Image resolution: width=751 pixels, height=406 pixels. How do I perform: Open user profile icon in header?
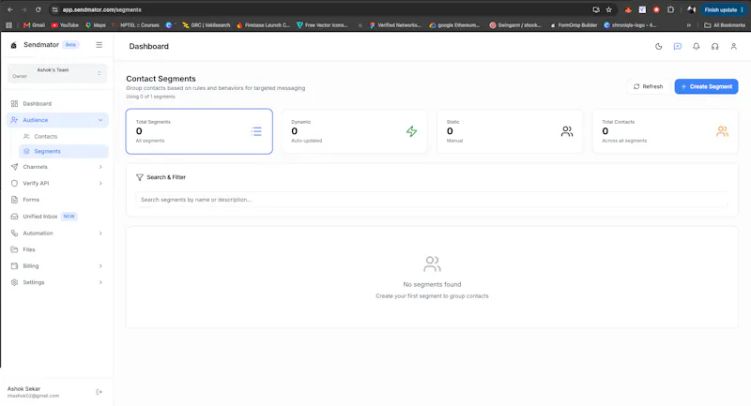click(x=733, y=46)
